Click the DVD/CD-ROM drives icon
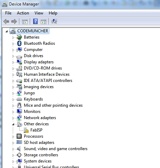Viewport: 160px width, 168px height. [19, 68]
